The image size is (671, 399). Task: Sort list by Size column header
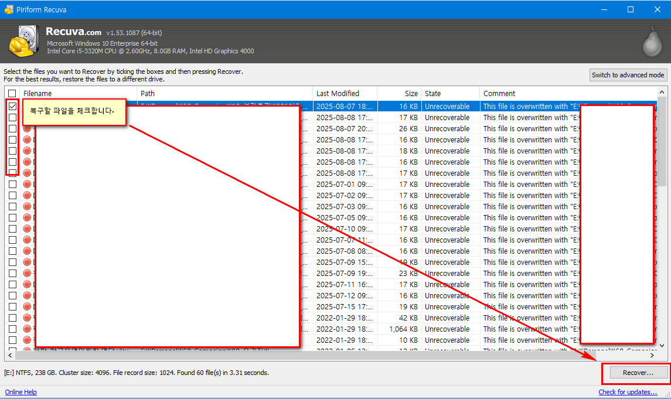point(399,93)
